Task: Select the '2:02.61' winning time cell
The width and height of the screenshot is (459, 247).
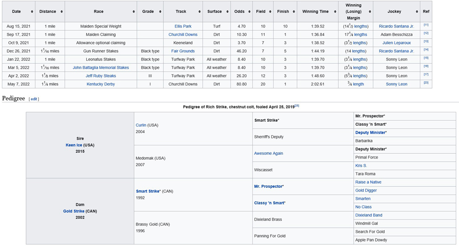Action: [x=318, y=84]
